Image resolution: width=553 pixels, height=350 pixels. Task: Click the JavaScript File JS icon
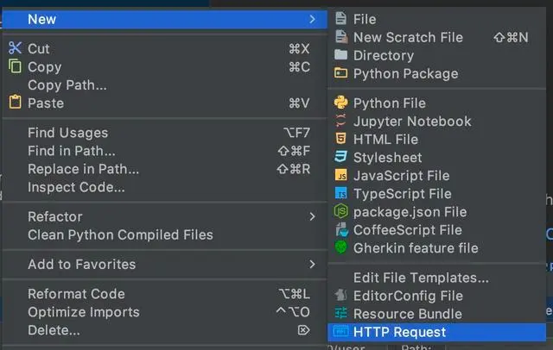click(341, 175)
